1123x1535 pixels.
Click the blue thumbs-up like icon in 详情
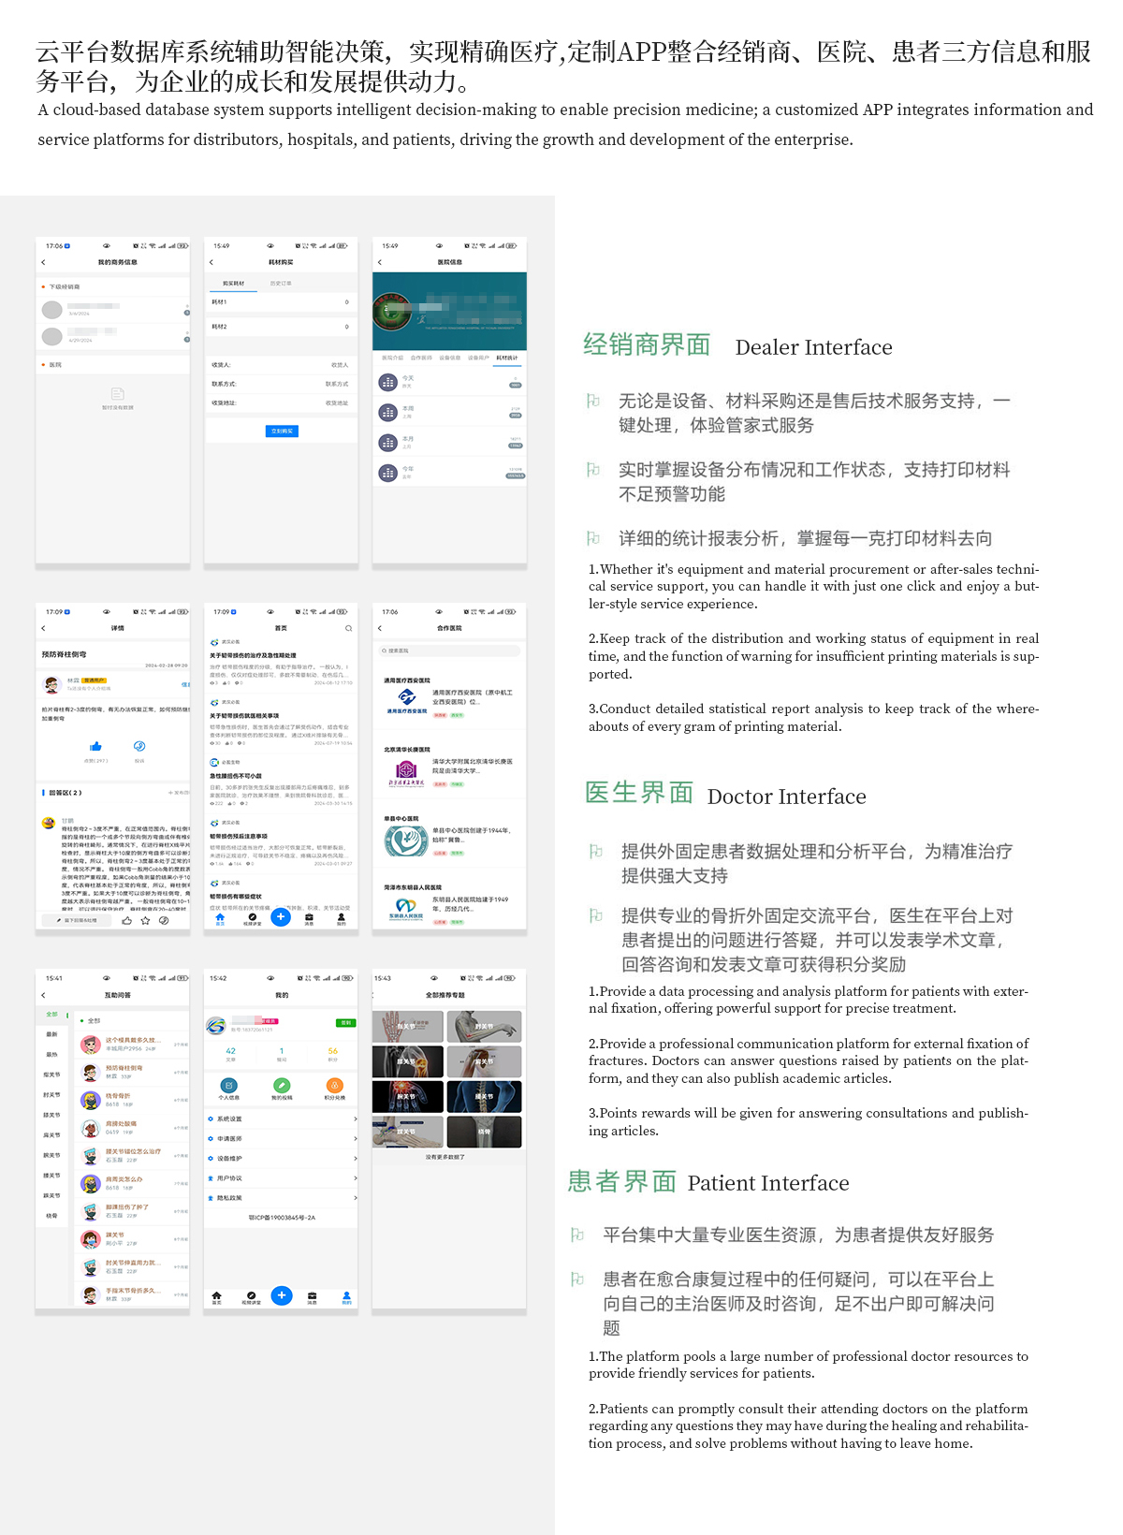pos(95,746)
